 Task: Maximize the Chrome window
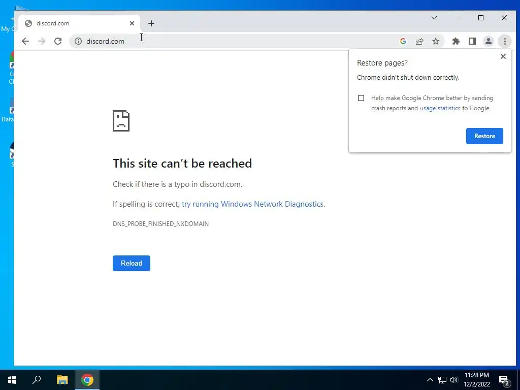click(x=481, y=18)
